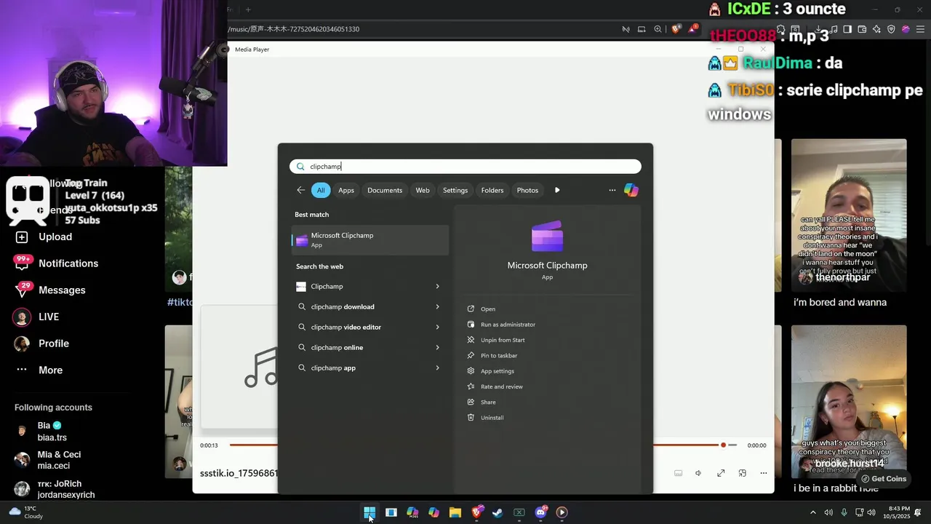Click the search box containing clipchamp
The image size is (931, 524).
(x=465, y=167)
